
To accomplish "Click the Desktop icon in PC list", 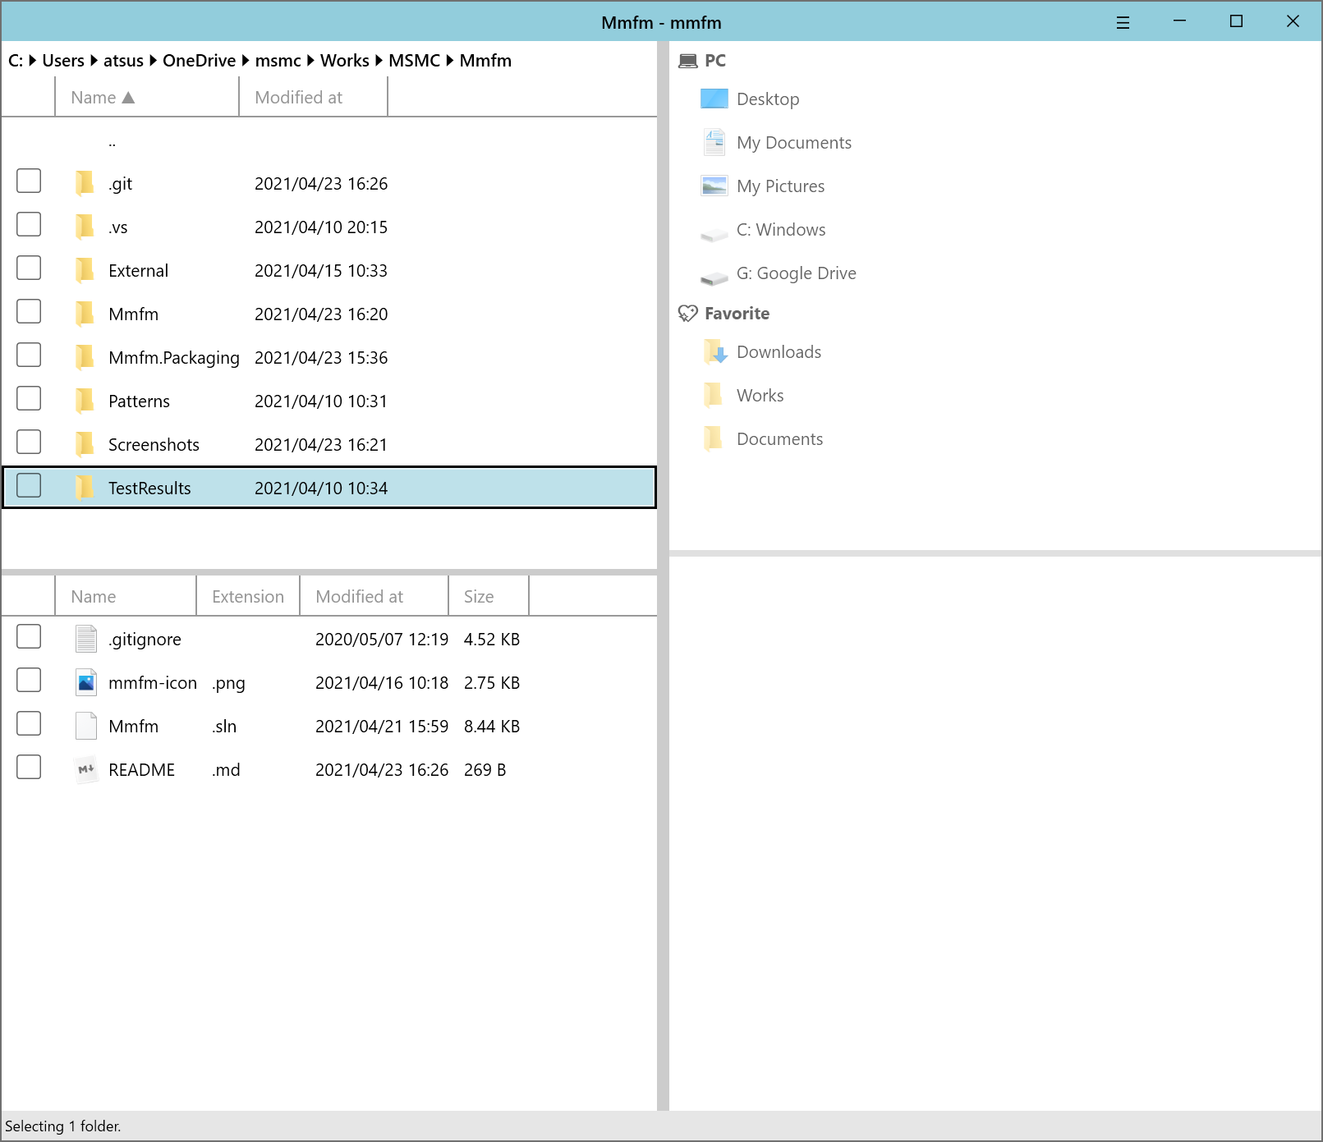I will [x=714, y=99].
